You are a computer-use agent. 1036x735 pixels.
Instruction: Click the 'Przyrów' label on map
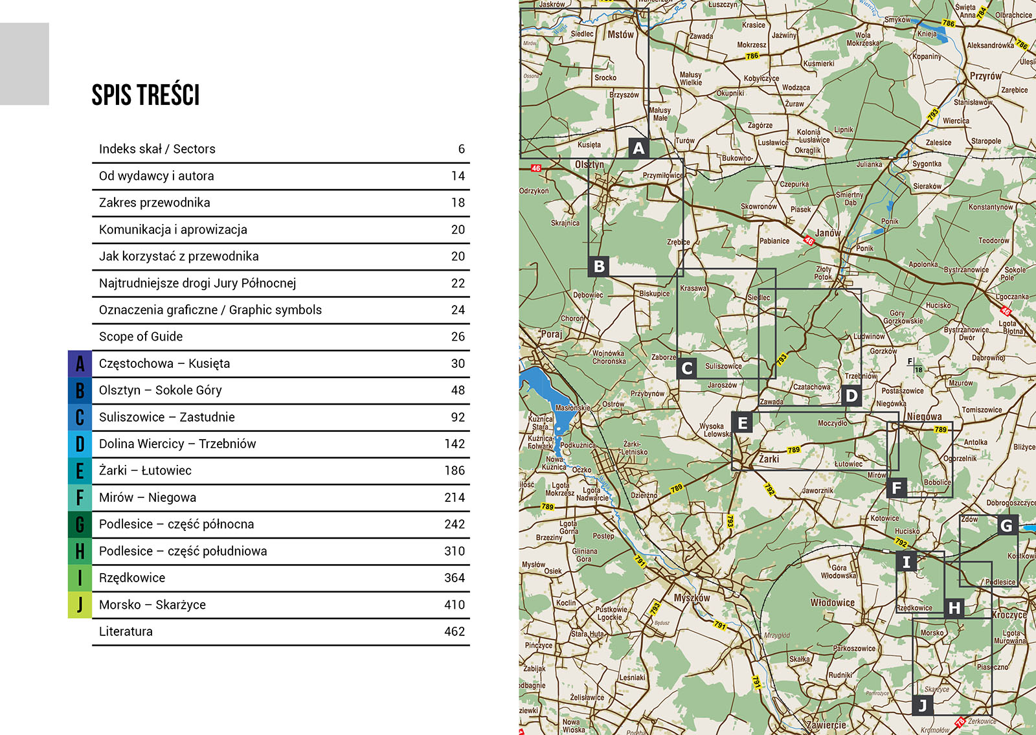985,76
